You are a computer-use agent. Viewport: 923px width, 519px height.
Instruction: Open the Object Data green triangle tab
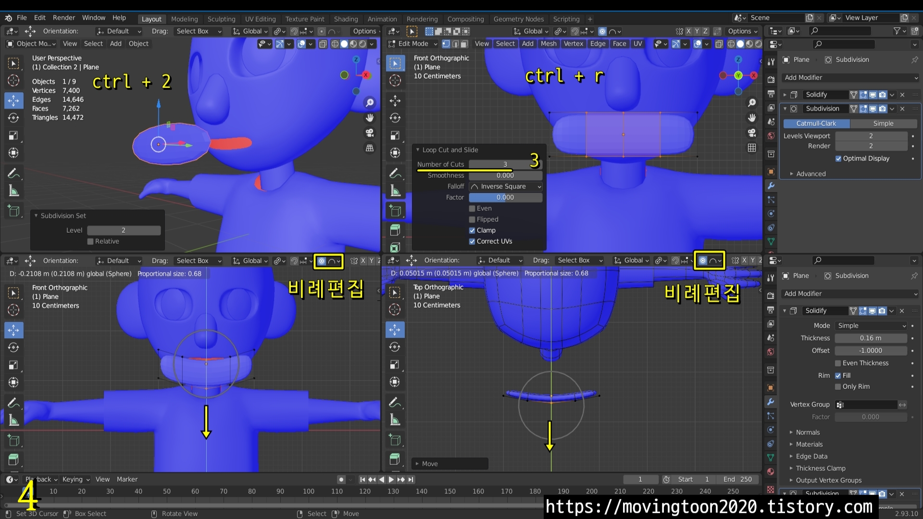pos(771,241)
